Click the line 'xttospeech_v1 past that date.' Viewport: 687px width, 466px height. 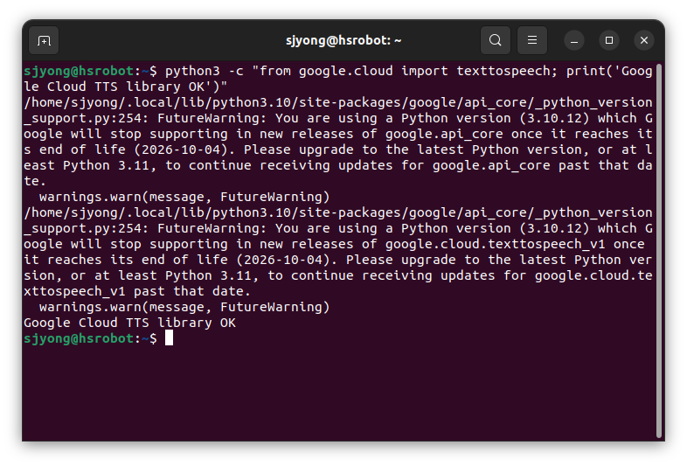(137, 291)
